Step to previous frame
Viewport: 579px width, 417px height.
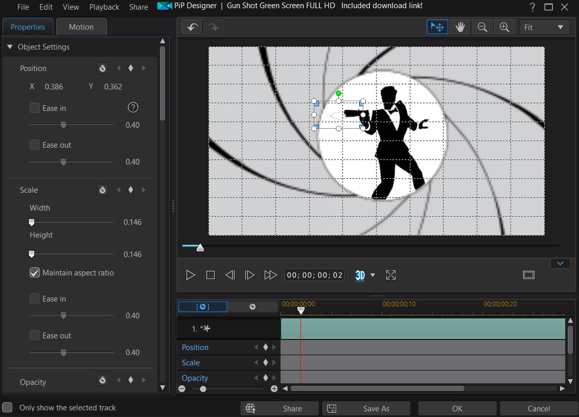click(229, 275)
